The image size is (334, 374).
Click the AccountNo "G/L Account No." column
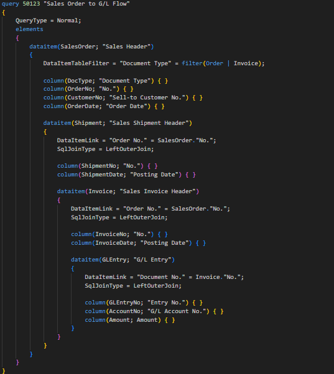click(x=154, y=311)
